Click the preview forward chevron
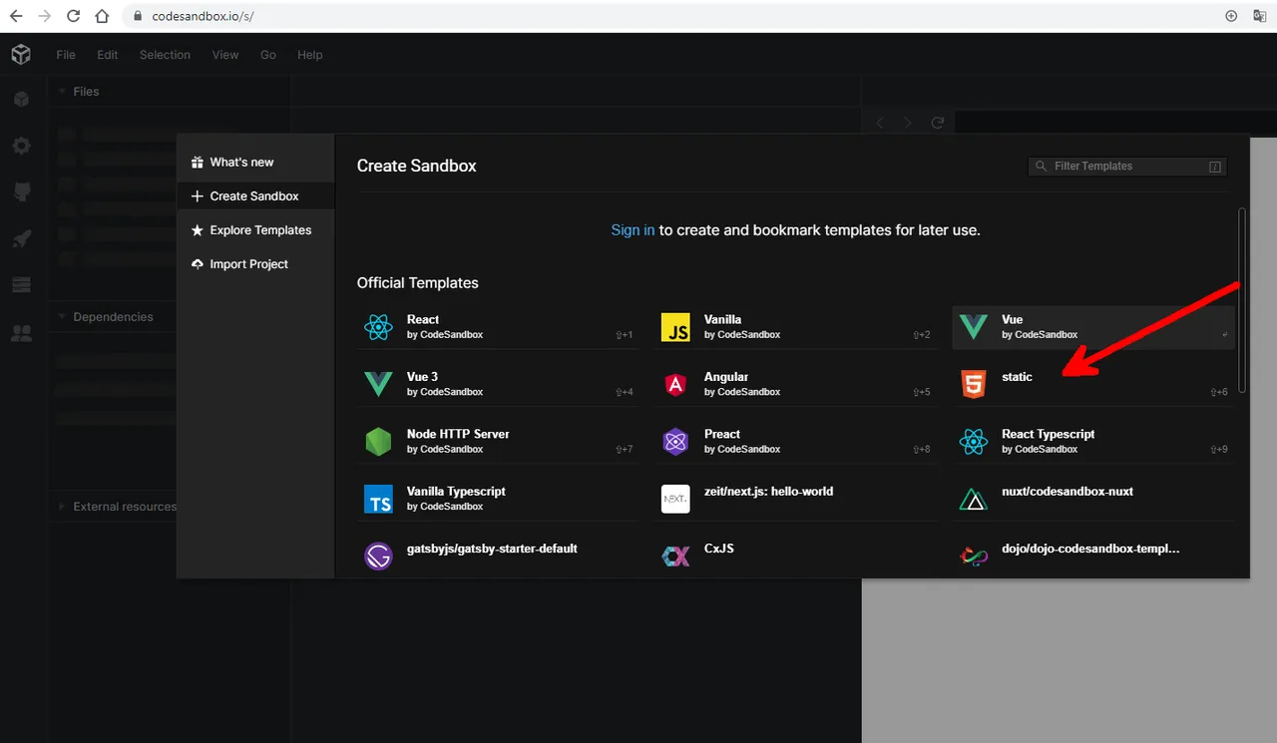Screen dimensions: 1277x743 coord(907,123)
